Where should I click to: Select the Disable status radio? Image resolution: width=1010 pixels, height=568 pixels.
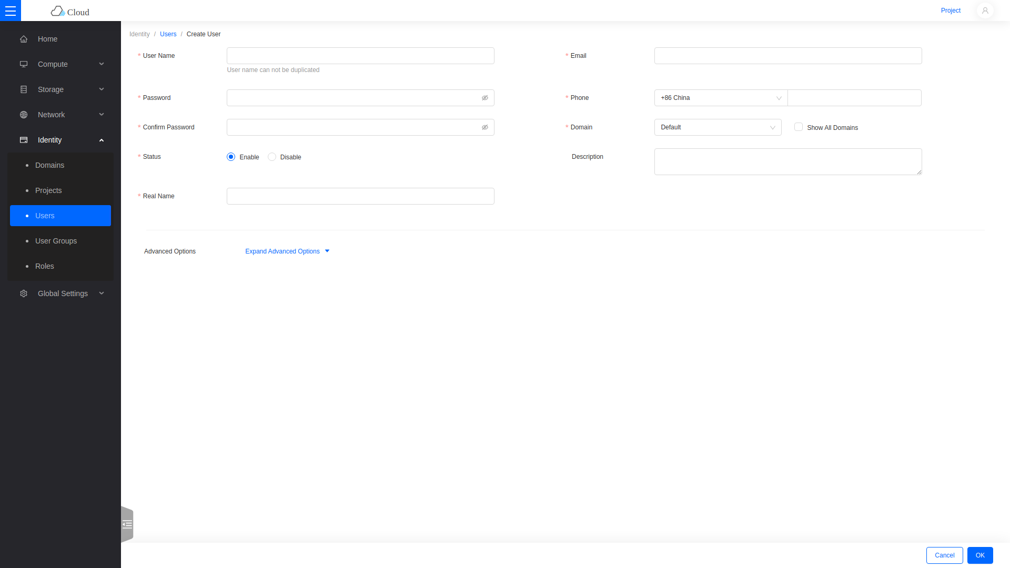click(x=272, y=157)
